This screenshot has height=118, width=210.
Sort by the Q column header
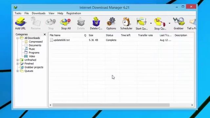click(x=85, y=35)
